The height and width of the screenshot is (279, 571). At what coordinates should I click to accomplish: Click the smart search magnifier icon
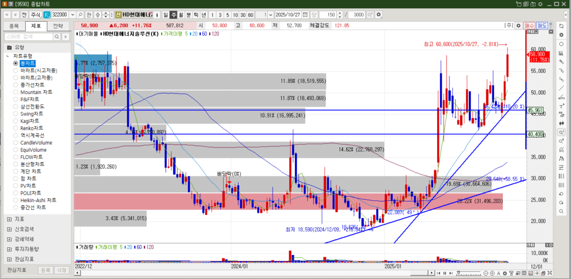pos(56,37)
